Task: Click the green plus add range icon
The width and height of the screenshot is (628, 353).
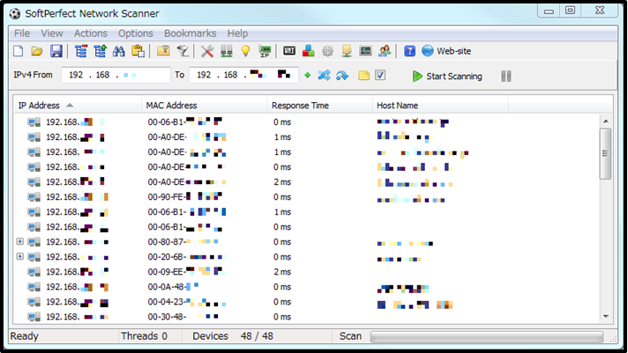Action: 308,75
